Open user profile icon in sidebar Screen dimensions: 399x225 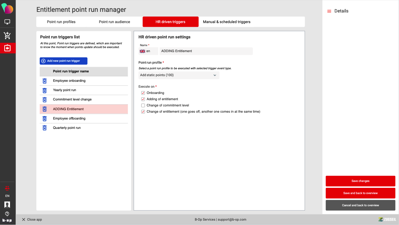pyautogui.click(x=7, y=204)
